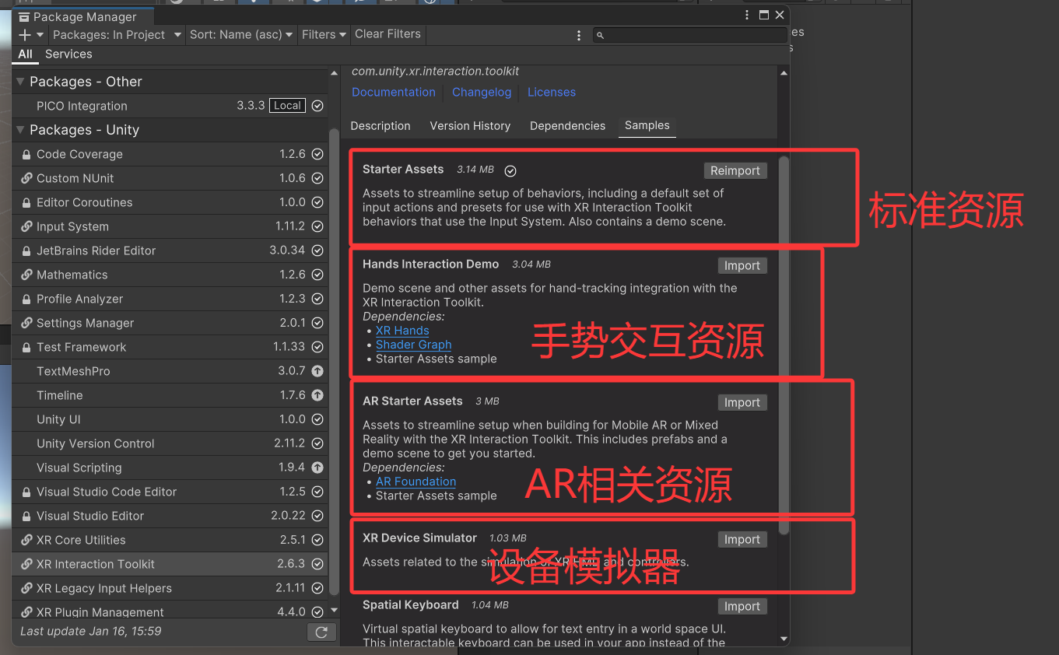The height and width of the screenshot is (655, 1059).
Task: Click the link icon beside XR Legacy Input Helpers
Action: pos(26,588)
